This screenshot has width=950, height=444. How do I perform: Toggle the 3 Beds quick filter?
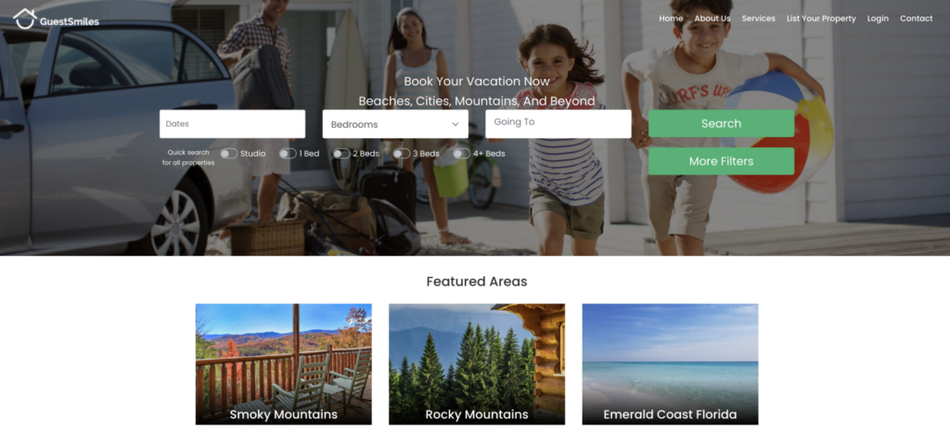coord(402,154)
